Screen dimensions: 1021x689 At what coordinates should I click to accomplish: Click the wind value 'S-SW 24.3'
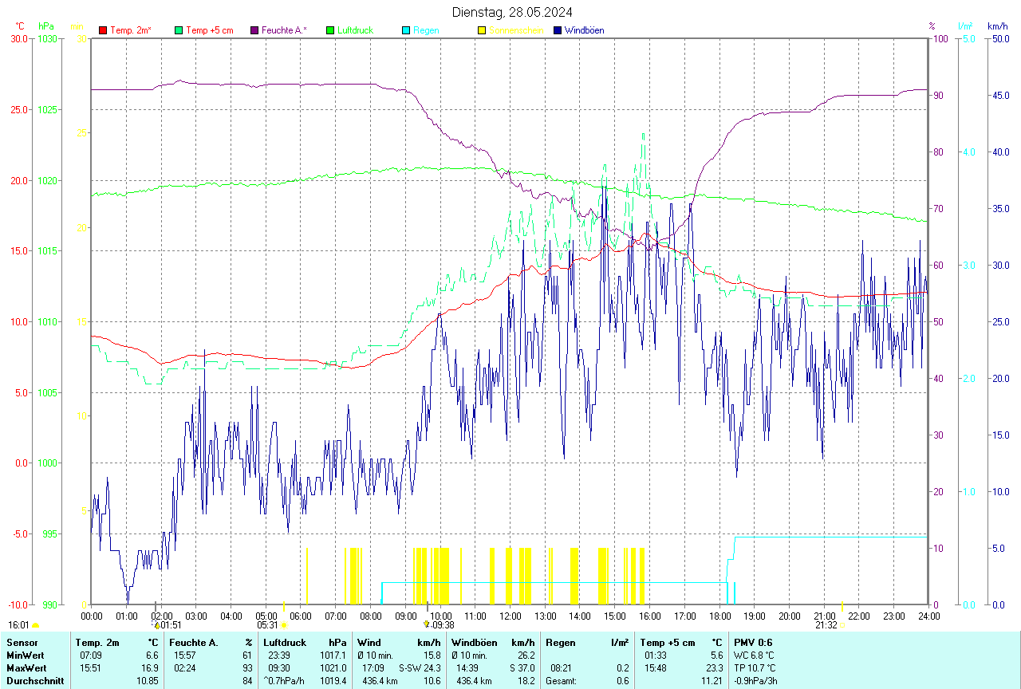pyautogui.click(x=420, y=668)
